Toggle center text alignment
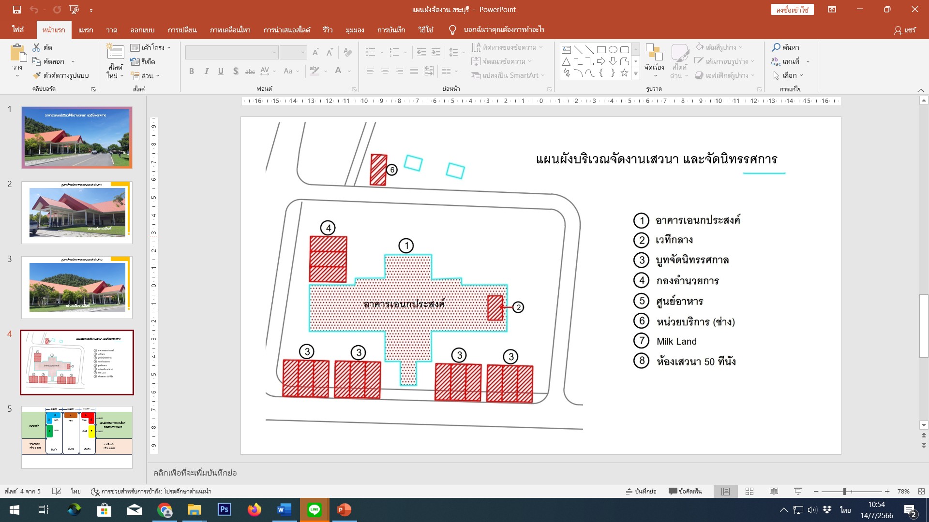Image resolution: width=929 pixels, height=522 pixels. pyautogui.click(x=385, y=71)
